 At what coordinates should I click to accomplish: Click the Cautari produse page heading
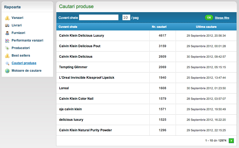point(76,6)
